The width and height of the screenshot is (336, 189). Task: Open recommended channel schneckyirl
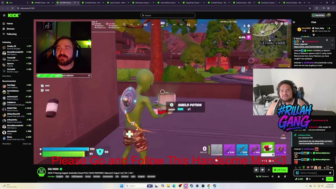click(16, 98)
